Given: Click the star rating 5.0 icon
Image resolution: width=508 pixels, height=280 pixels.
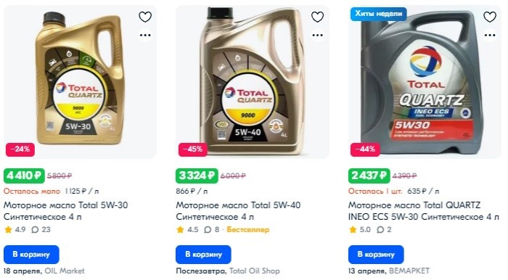Looking at the screenshot, I should point(353,230).
